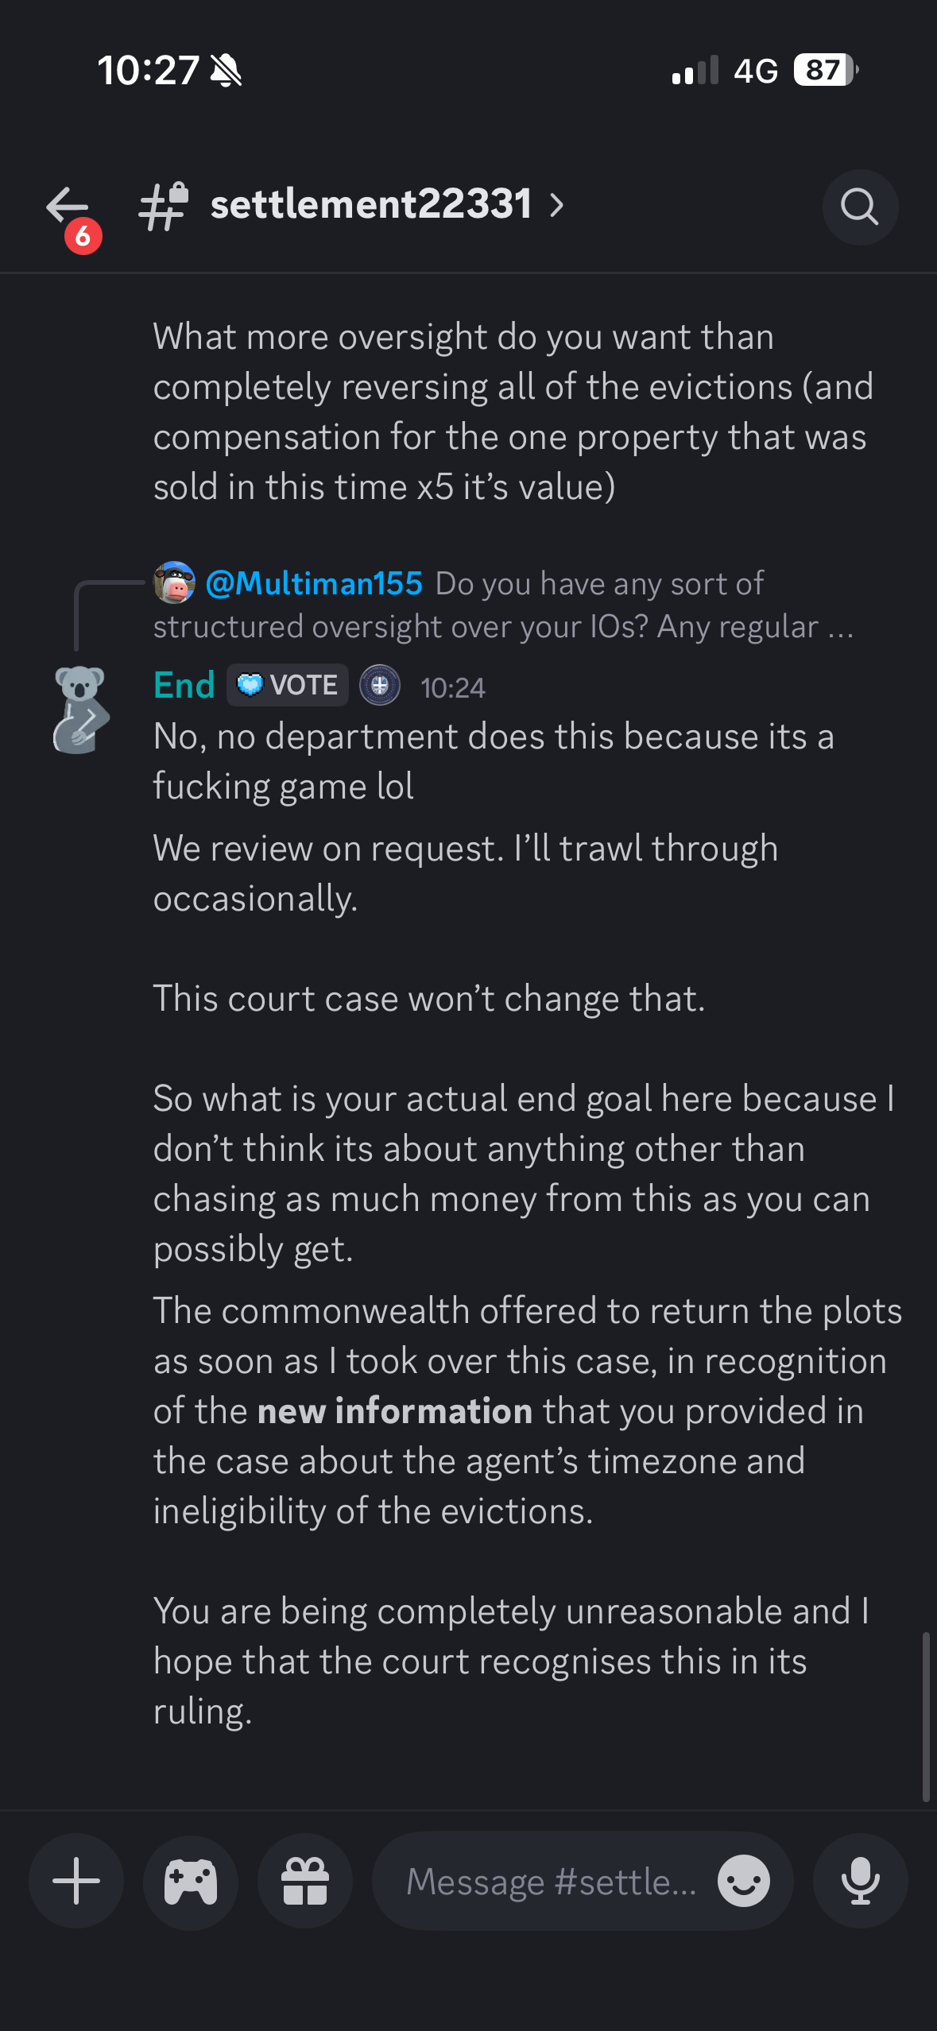The image size is (937, 2031).
Task: Open the @Multiman155 mention
Action: (x=314, y=583)
